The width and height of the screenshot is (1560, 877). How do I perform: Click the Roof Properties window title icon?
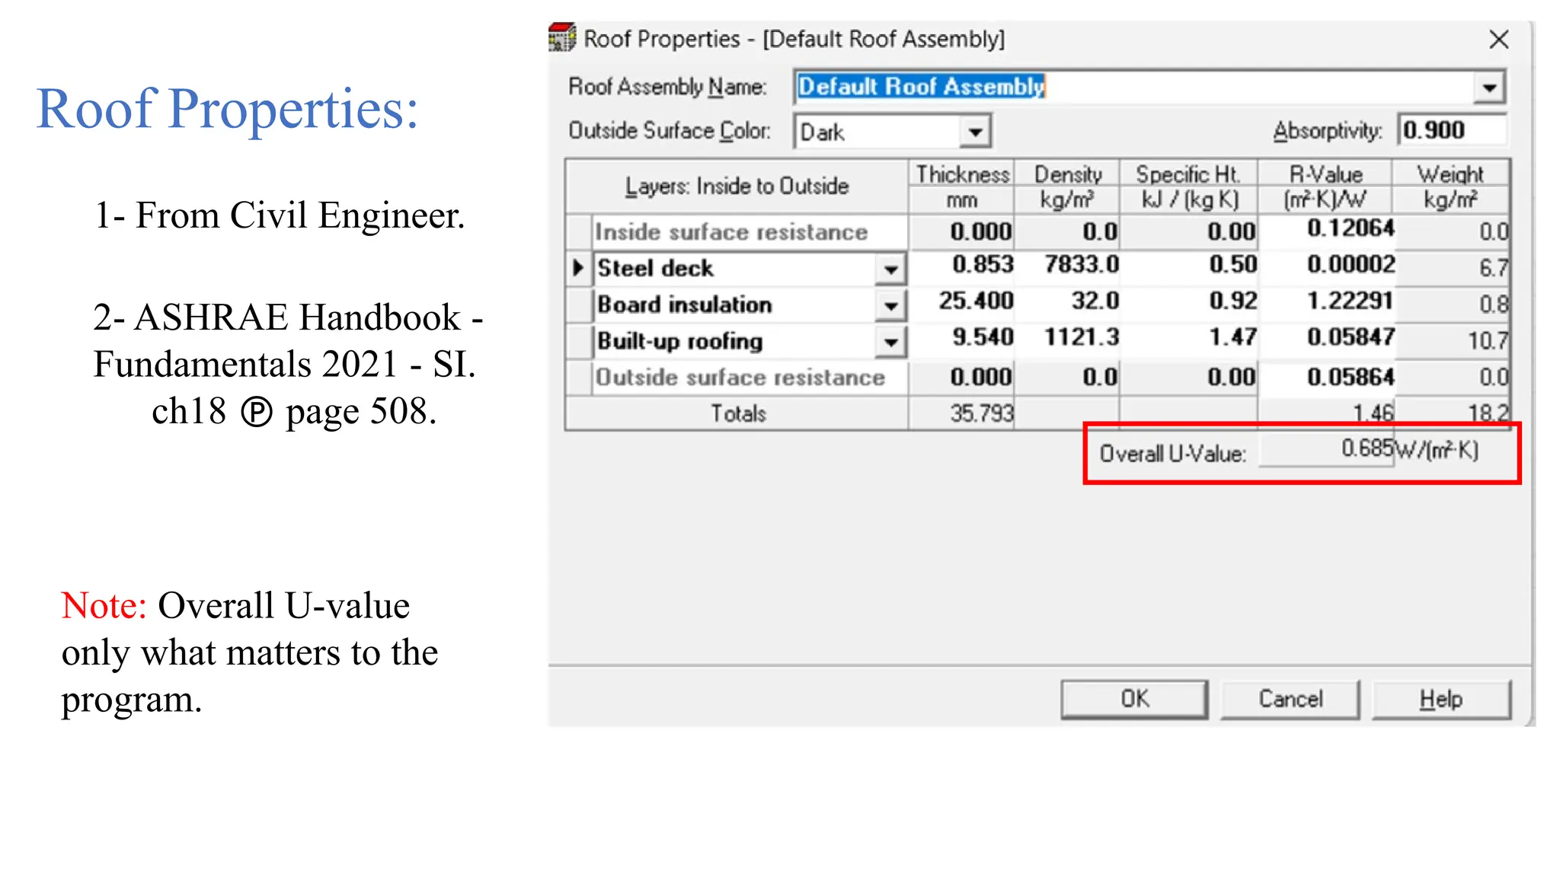tap(562, 37)
